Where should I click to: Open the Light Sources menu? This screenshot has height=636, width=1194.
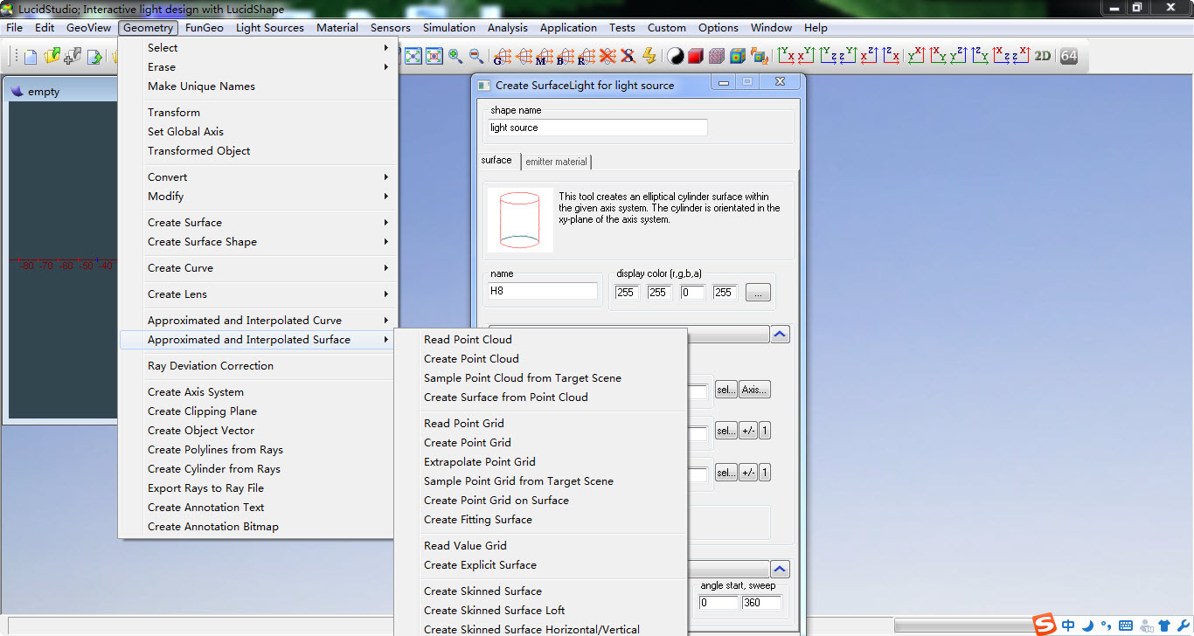pos(270,28)
